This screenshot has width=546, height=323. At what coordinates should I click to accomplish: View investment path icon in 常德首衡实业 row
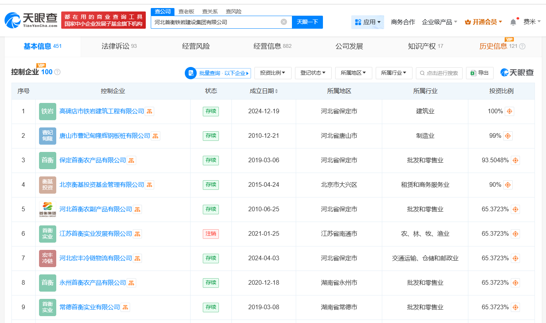515,307
